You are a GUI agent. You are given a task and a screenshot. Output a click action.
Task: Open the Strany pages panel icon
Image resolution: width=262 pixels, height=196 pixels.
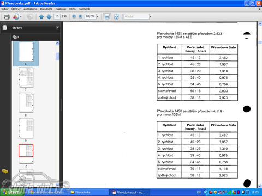click(5, 28)
